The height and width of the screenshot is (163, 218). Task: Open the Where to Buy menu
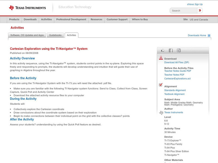pyautogui.click(x=140, y=19)
